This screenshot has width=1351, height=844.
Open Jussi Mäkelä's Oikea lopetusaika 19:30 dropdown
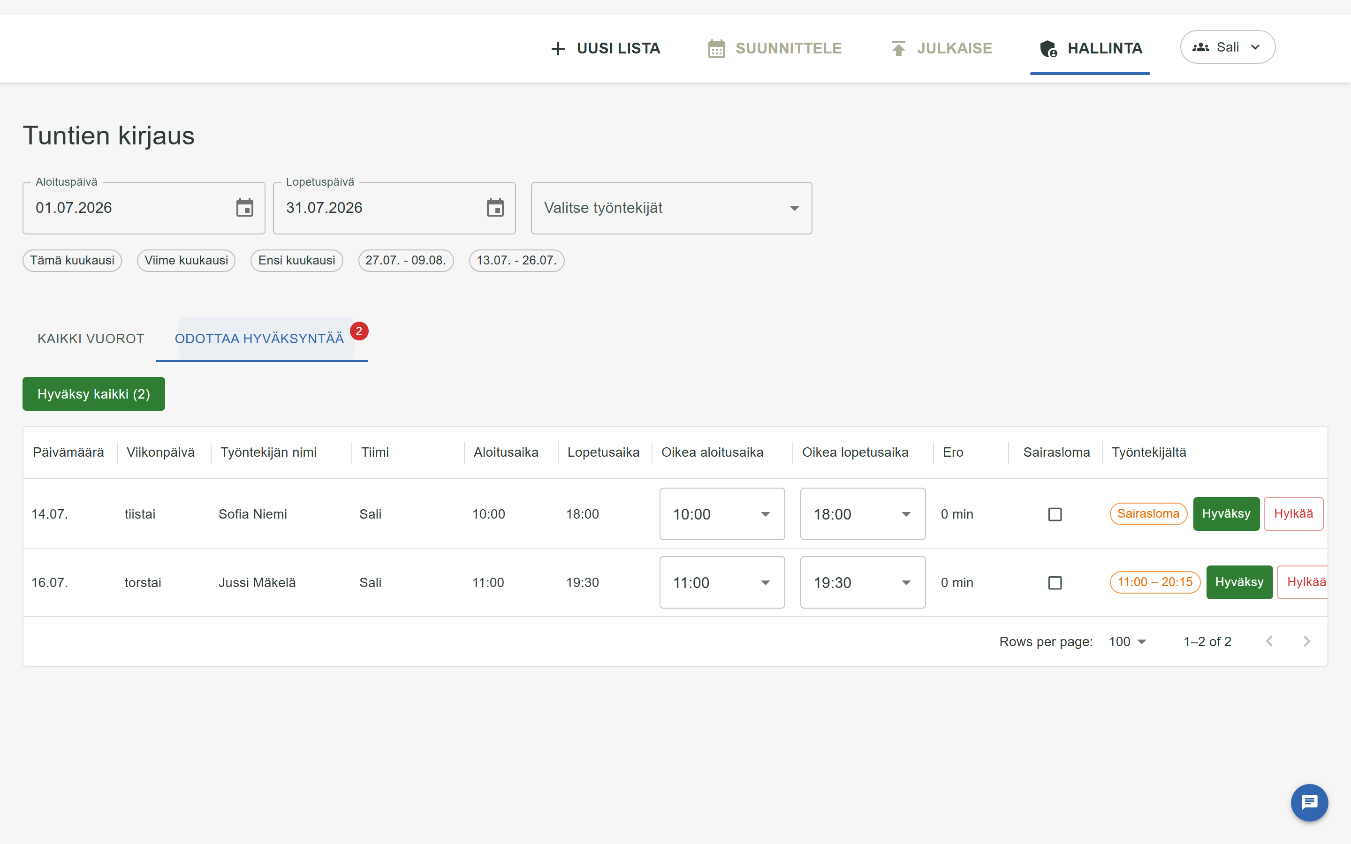pyautogui.click(x=863, y=583)
